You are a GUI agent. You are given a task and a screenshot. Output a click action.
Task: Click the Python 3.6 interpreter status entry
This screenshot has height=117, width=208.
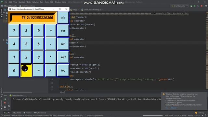194,116
